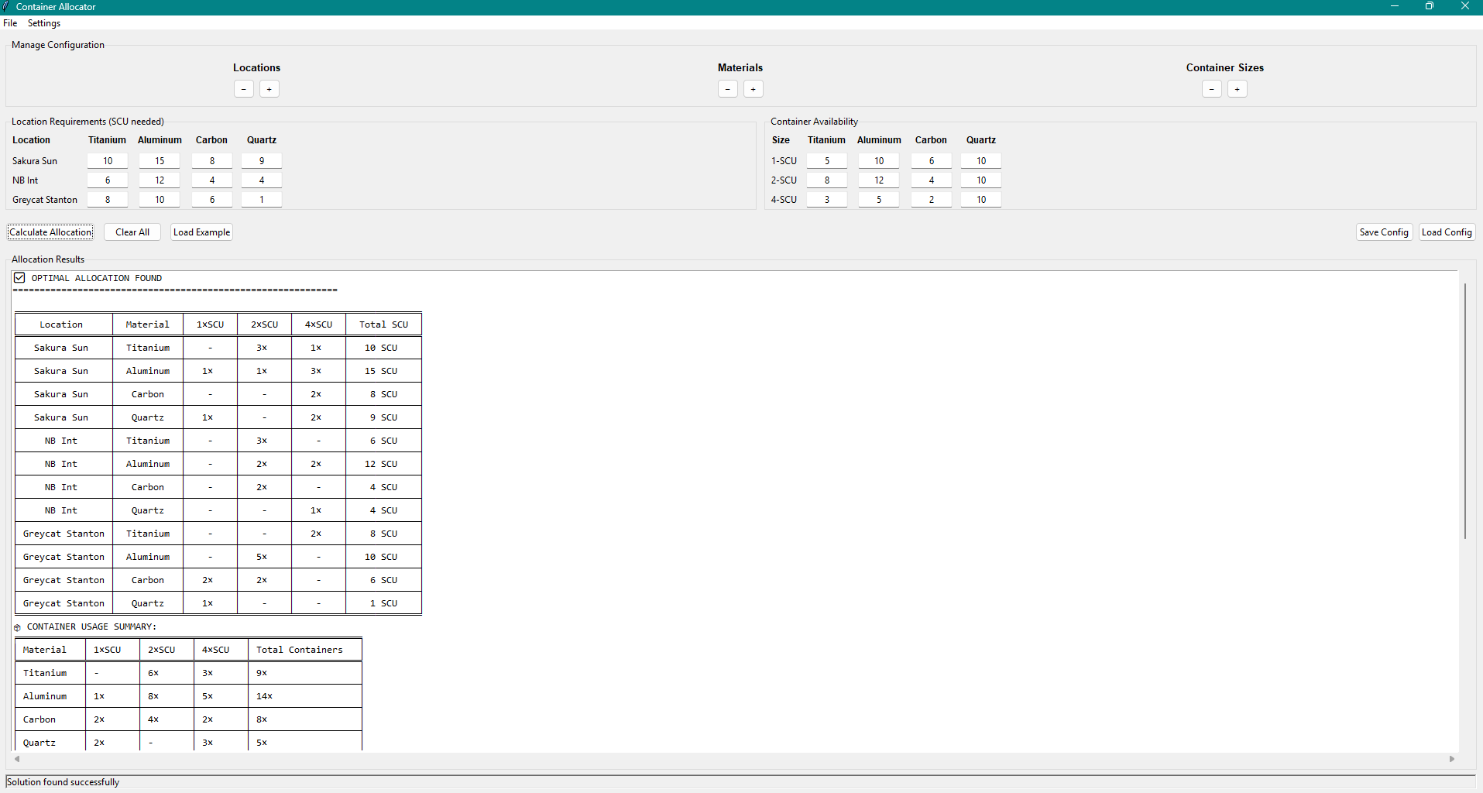Click the Titanium row '9x' total containers cell
Screen dimensions: 1483x793
304,673
